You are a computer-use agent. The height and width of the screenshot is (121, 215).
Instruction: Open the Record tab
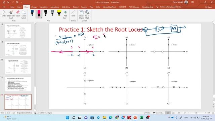tap(76, 7)
